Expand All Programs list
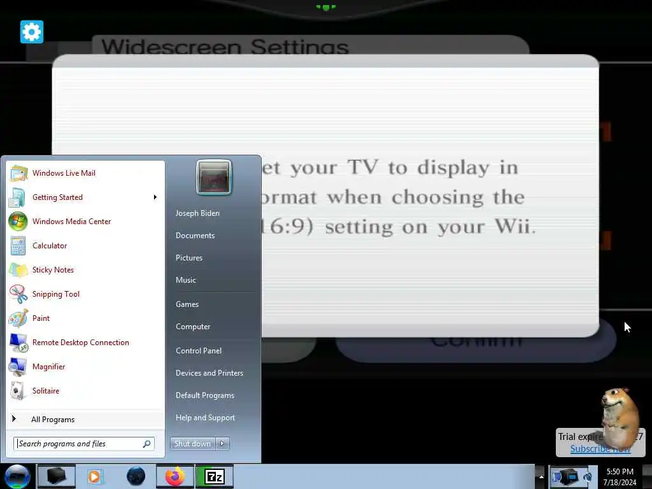Viewport: 652px width, 489px height. coord(86,419)
